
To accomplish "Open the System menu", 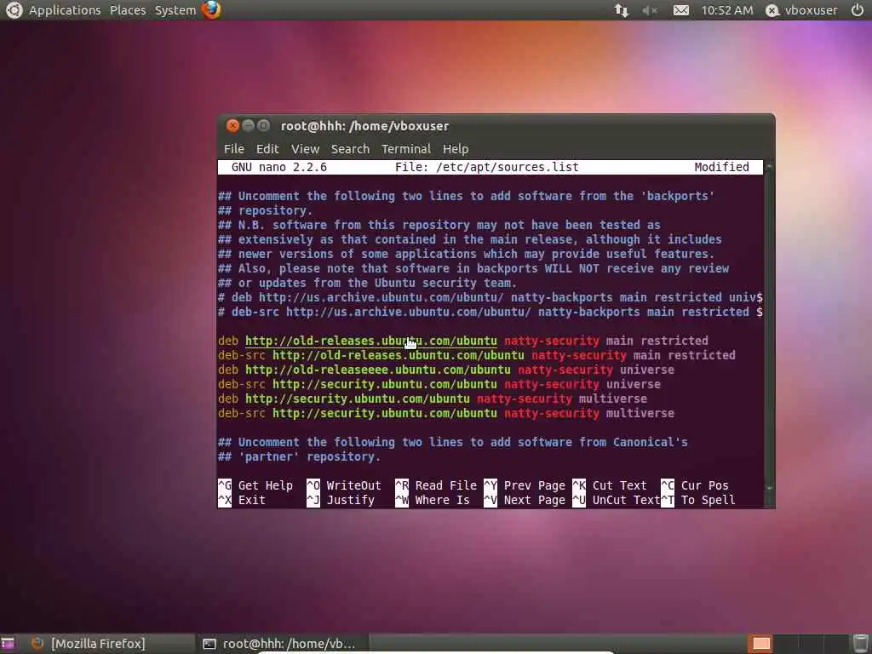I will click(175, 10).
